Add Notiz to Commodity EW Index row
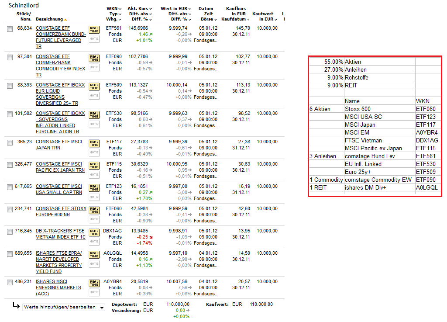This screenshot has width=447, height=322. 94,67
